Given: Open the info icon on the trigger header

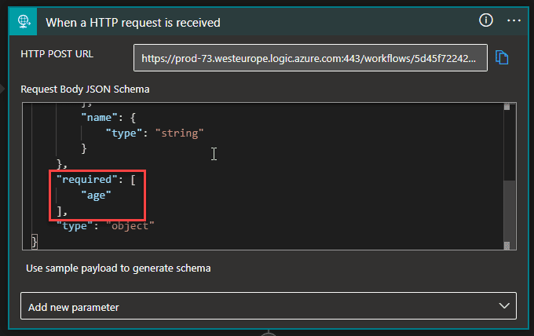Looking at the screenshot, I should click(x=487, y=20).
